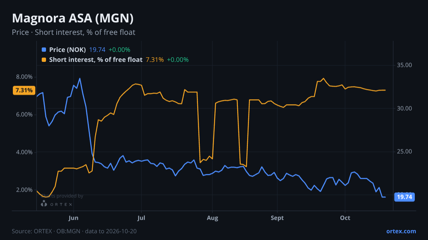Click the Jun x-axis label

[x=73, y=218]
